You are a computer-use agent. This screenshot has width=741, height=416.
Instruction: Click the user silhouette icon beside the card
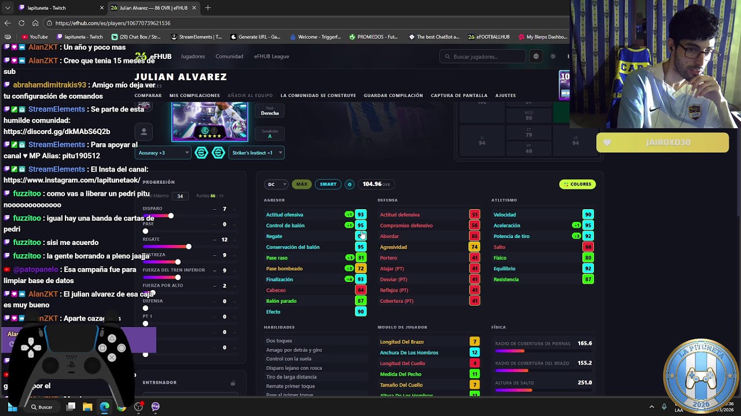pos(144,132)
